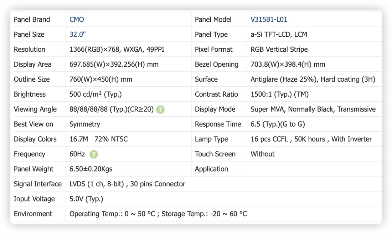The width and height of the screenshot is (392, 234).
Task: Open the V315B1-L01 panel model link
Action: (x=269, y=20)
